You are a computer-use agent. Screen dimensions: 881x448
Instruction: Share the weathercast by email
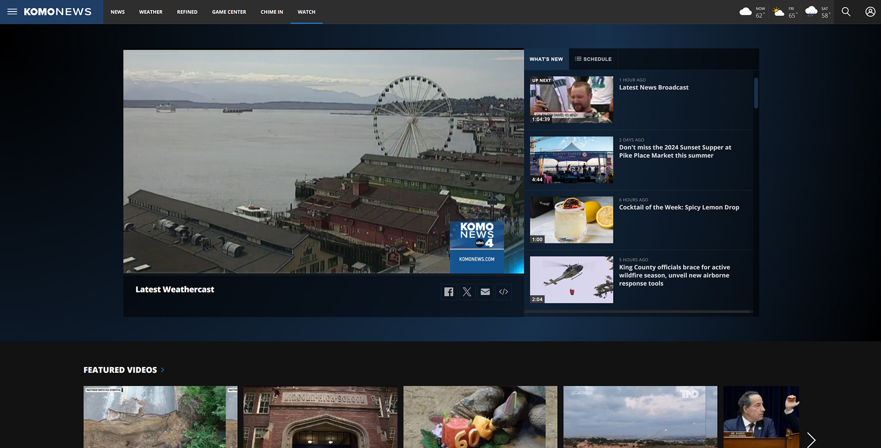tap(485, 292)
